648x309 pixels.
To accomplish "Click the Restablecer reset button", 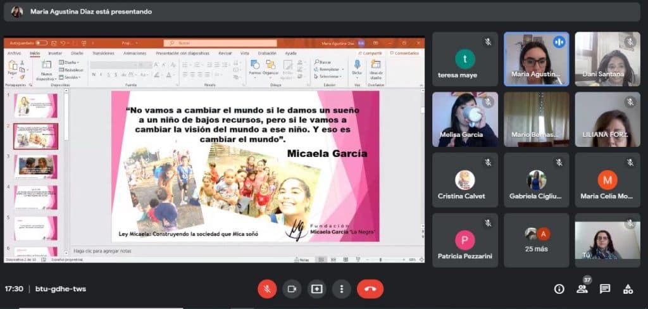I will (71, 70).
